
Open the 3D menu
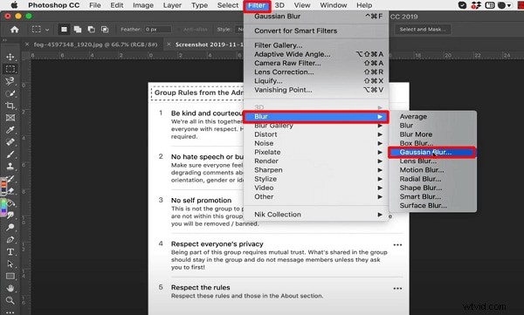[279, 5]
